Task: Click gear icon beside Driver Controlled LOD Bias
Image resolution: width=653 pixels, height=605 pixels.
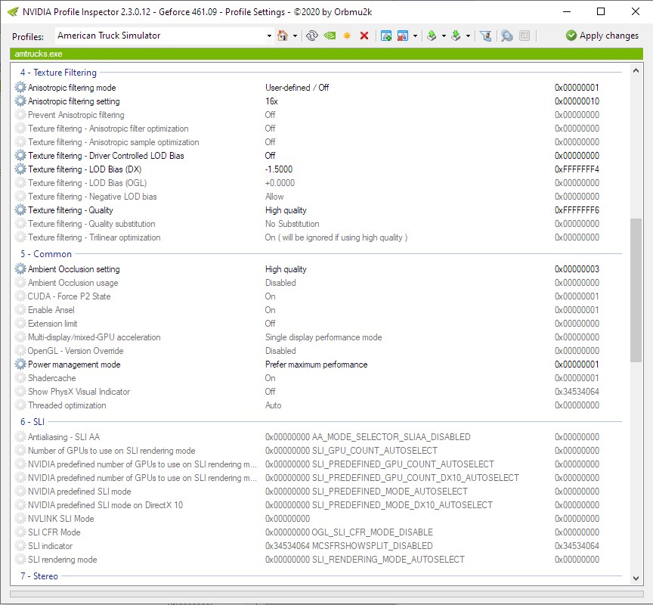Action: pyautogui.click(x=20, y=156)
